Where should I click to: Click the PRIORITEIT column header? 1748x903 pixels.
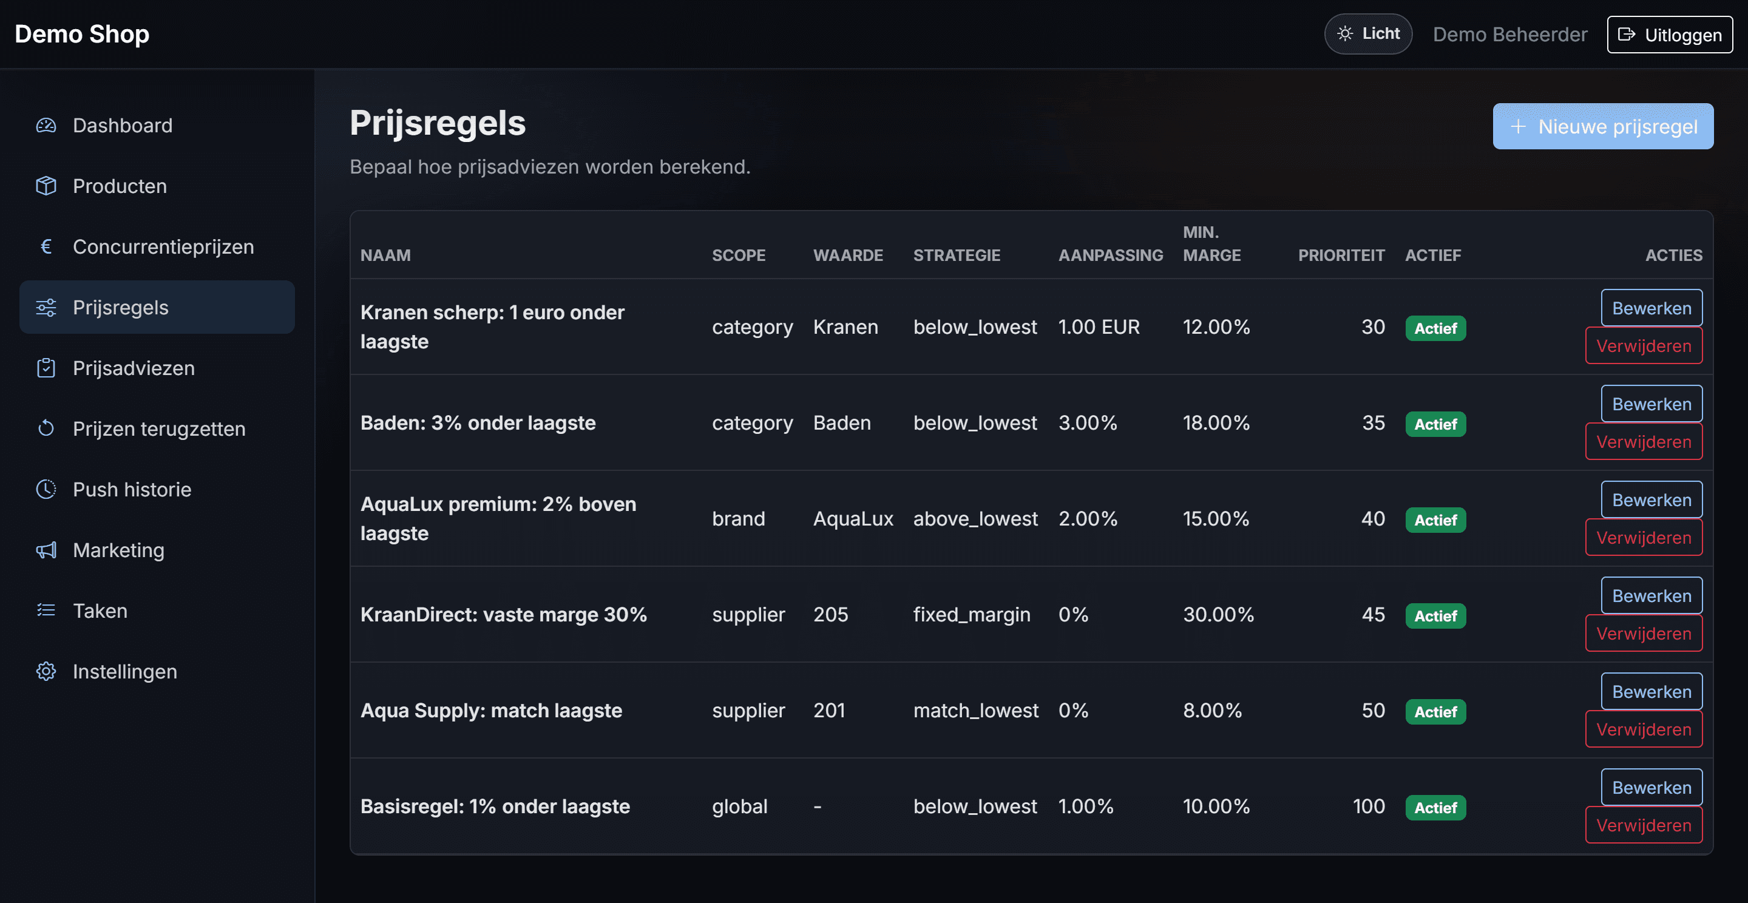click(x=1341, y=255)
